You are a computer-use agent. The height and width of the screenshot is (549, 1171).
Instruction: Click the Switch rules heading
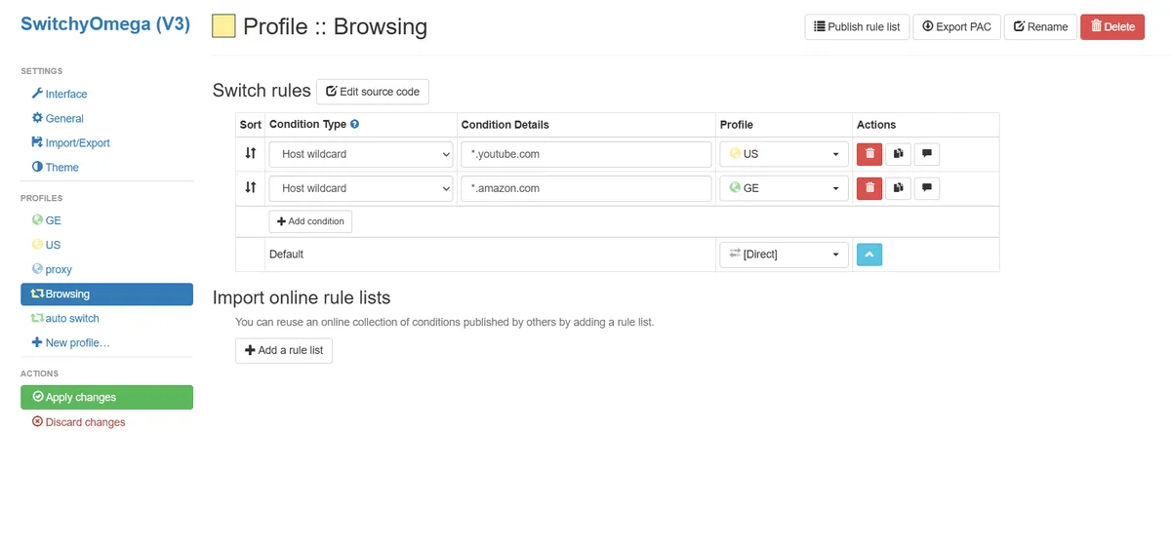[x=262, y=91]
